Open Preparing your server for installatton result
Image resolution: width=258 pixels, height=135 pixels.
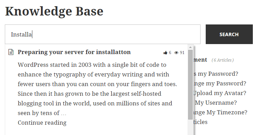74,52
